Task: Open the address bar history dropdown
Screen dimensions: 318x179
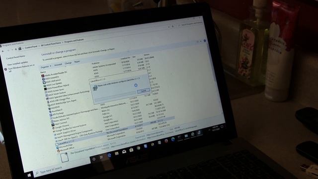Action: (168, 27)
